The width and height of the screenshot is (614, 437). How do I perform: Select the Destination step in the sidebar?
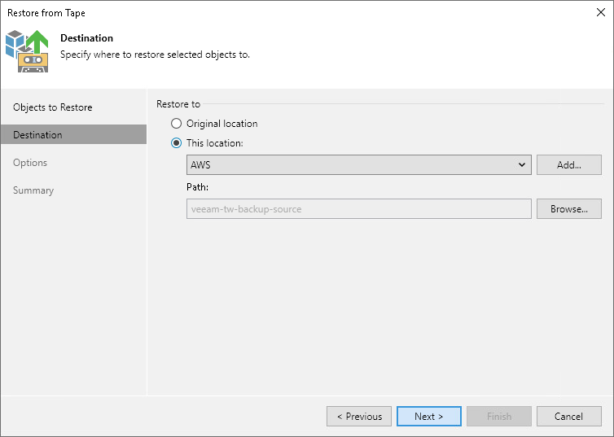click(x=73, y=134)
